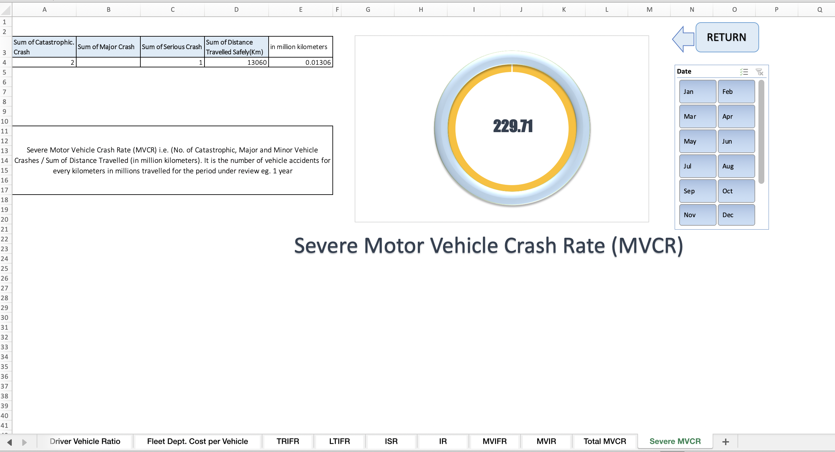
Task: Select Mar in Date slicer
Action: pos(698,116)
